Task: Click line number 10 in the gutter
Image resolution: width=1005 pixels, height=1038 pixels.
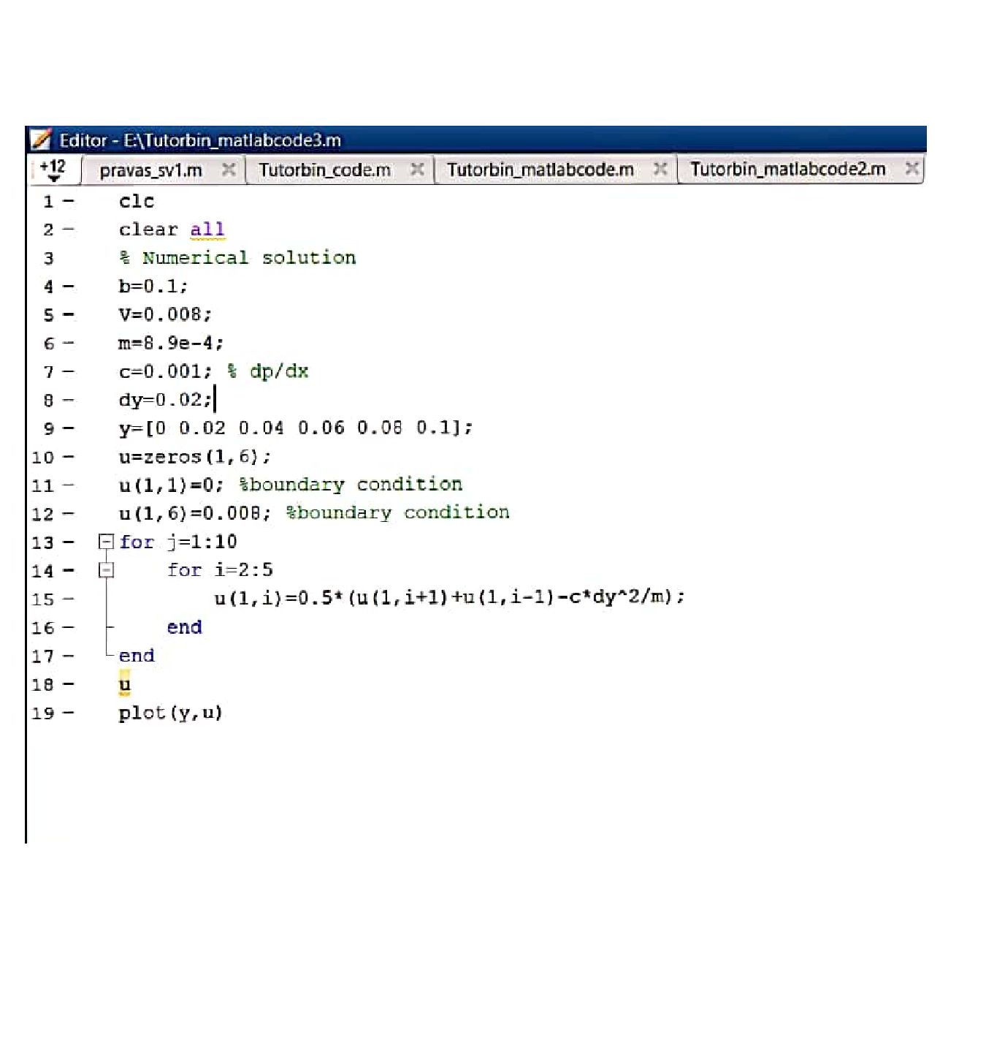Action: pyautogui.click(x=43, y=458)
